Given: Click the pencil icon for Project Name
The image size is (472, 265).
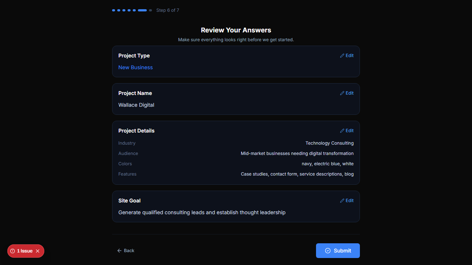Looking at the screenshot, I should (342, 93).
